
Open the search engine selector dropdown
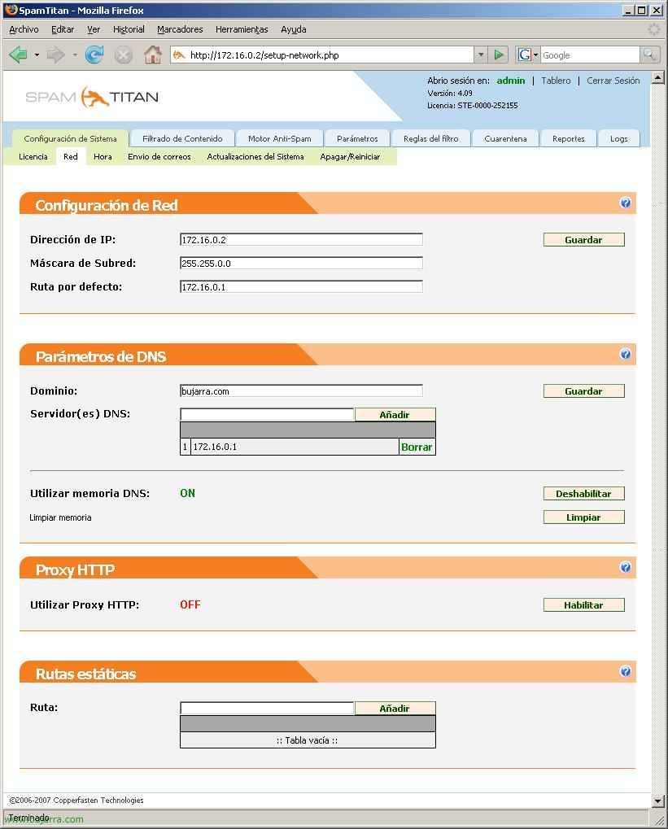point(530,55)
